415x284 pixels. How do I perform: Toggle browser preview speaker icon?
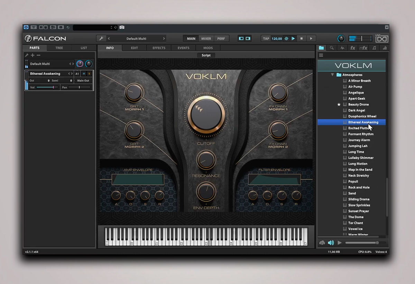tap(331, 243)
